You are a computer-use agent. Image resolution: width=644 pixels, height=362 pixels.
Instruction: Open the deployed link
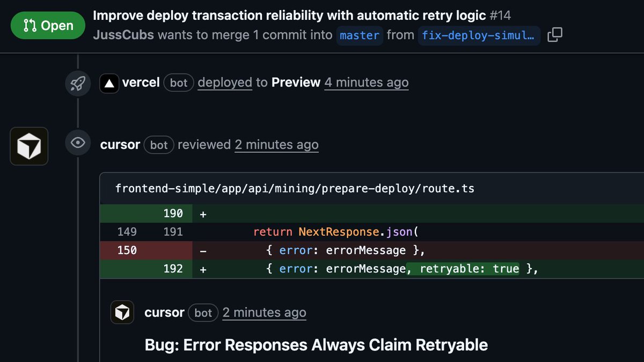coord(225,83)
